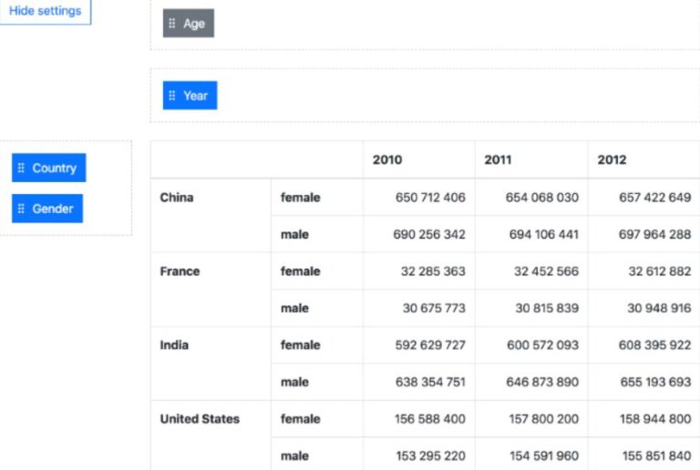Click cell value 690 256 342
The image size is (700, 470).
click(429, 234)
